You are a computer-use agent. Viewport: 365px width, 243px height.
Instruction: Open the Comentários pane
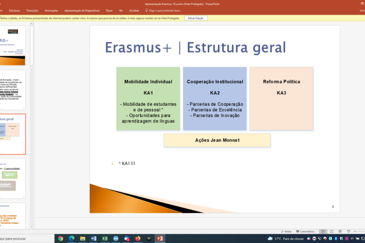pos(305,231)
